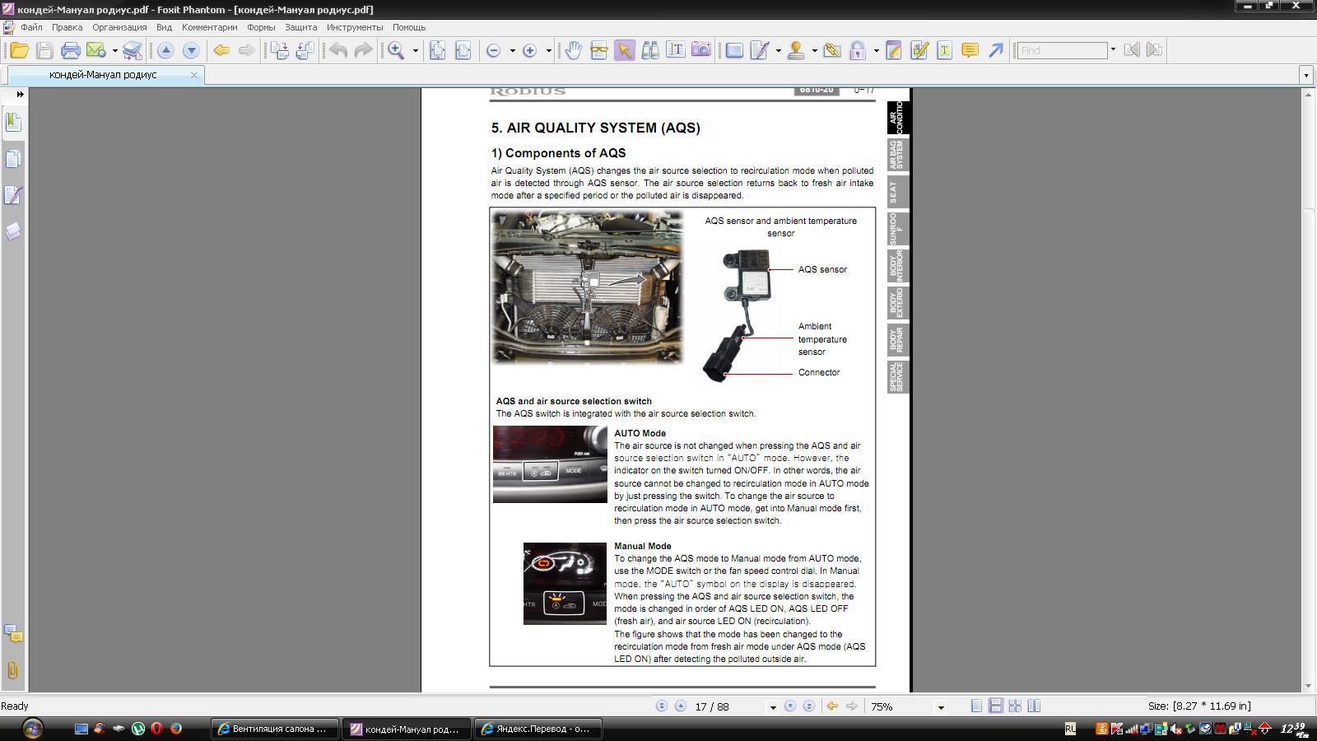Click the yellow Note comment tool
1317x741 pixels.
click(970, 50)
